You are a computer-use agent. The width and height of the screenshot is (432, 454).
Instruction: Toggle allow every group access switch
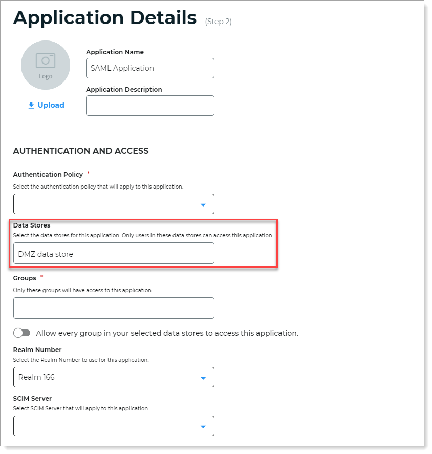click(22, 333)
